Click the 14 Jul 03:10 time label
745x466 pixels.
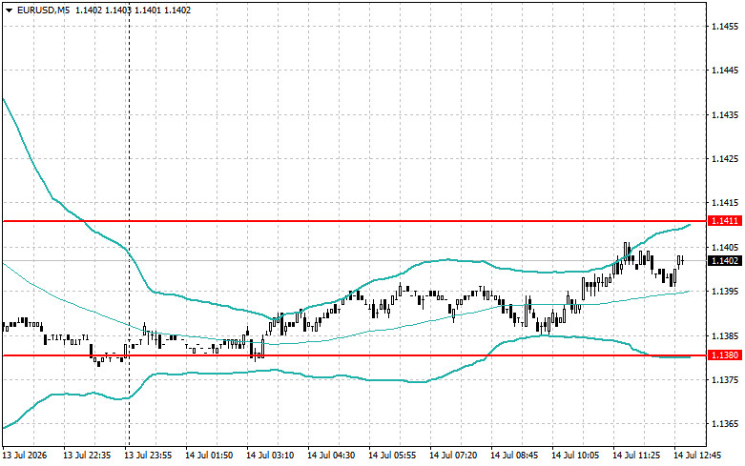269,456
